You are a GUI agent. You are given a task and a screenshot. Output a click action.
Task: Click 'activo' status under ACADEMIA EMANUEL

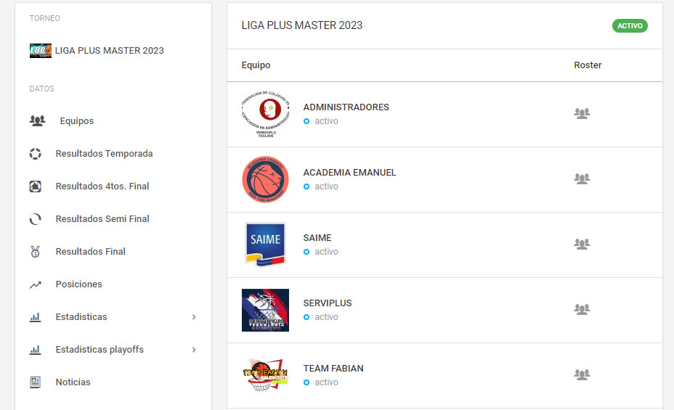(326, 186)
